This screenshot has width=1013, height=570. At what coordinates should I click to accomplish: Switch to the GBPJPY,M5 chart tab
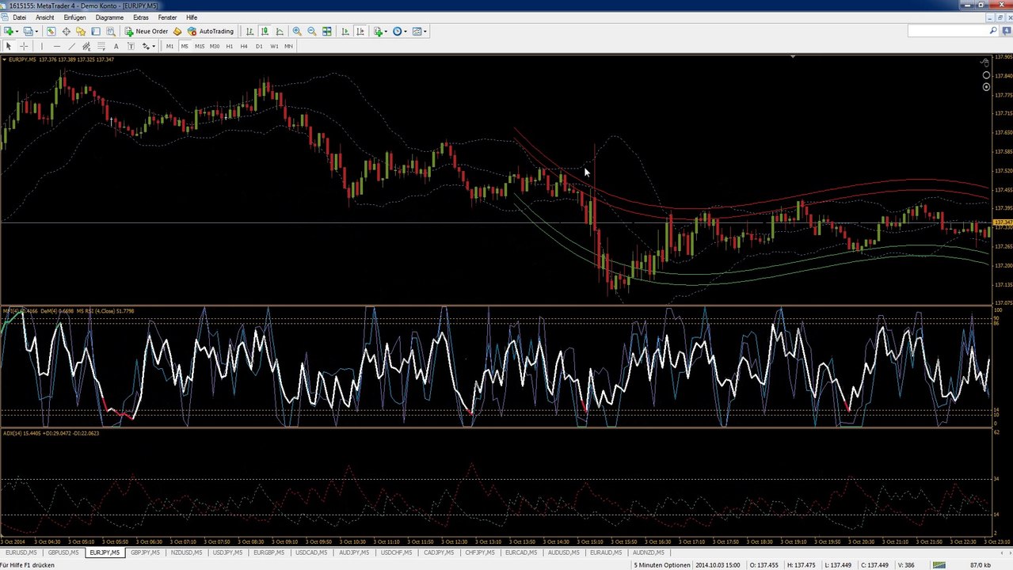[145, 553]
